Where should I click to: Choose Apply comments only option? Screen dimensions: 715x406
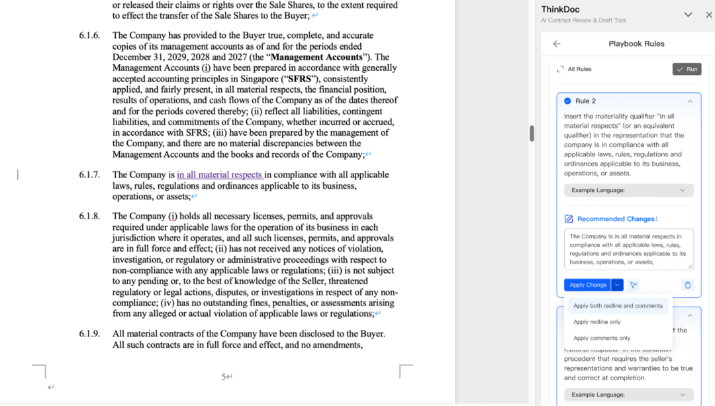click(602, 338)
